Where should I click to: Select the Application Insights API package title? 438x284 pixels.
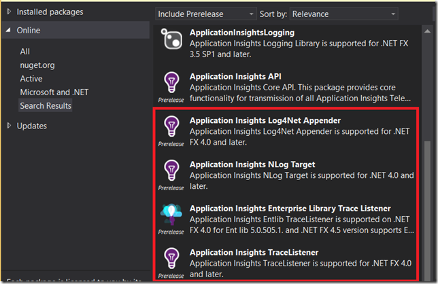(x=235, y=77)
